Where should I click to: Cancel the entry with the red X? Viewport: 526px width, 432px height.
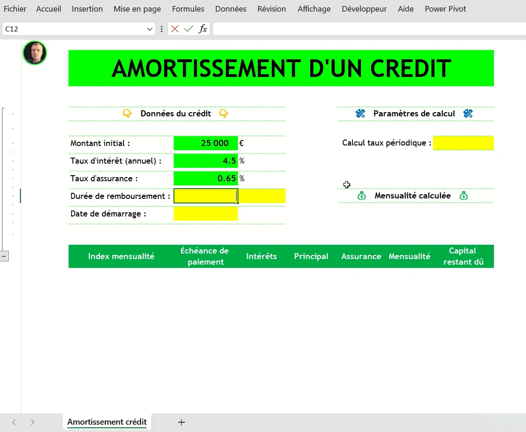[x=175, y=29]
